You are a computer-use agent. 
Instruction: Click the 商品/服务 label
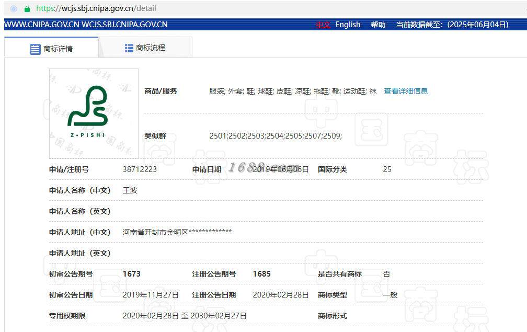point(161,91)
